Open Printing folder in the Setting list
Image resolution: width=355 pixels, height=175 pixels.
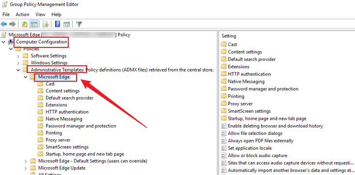236,96
